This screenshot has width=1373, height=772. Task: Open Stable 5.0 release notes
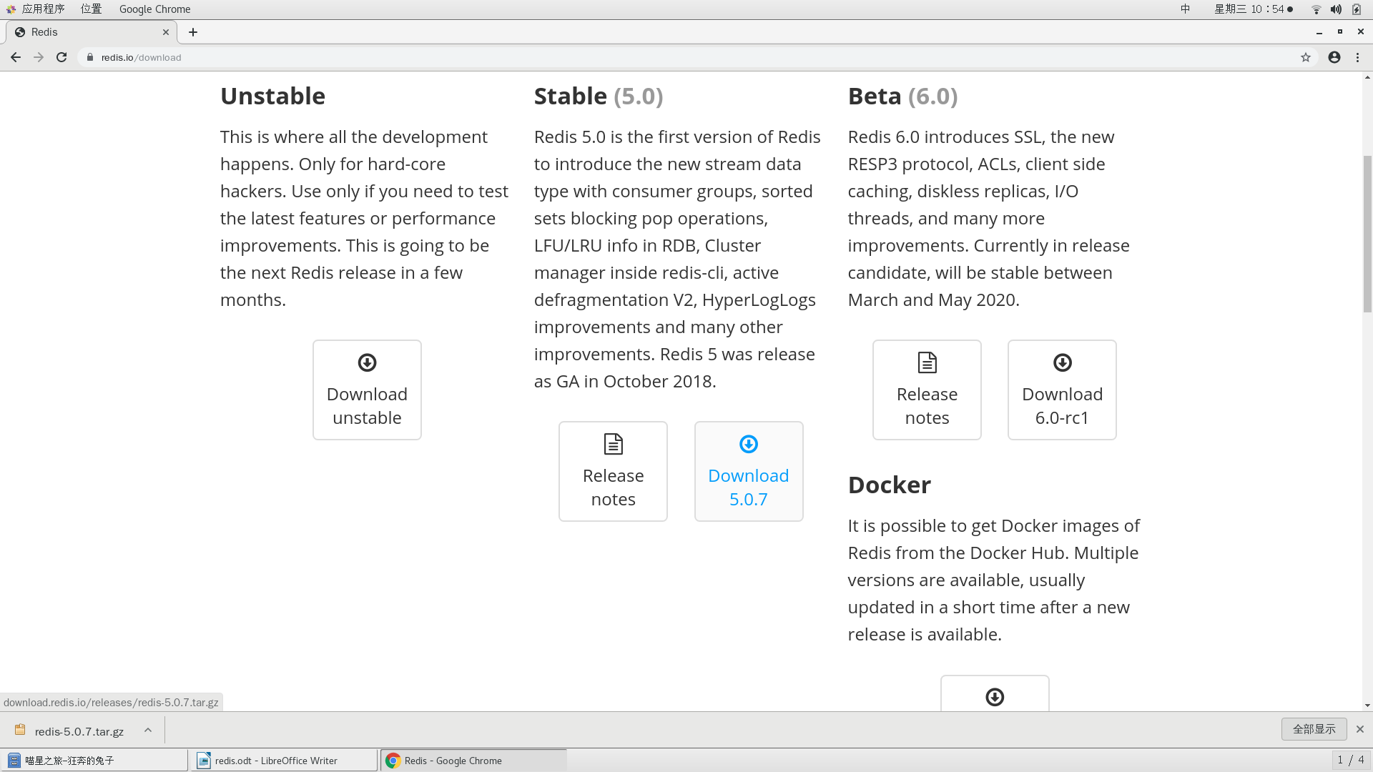(613, 471)
